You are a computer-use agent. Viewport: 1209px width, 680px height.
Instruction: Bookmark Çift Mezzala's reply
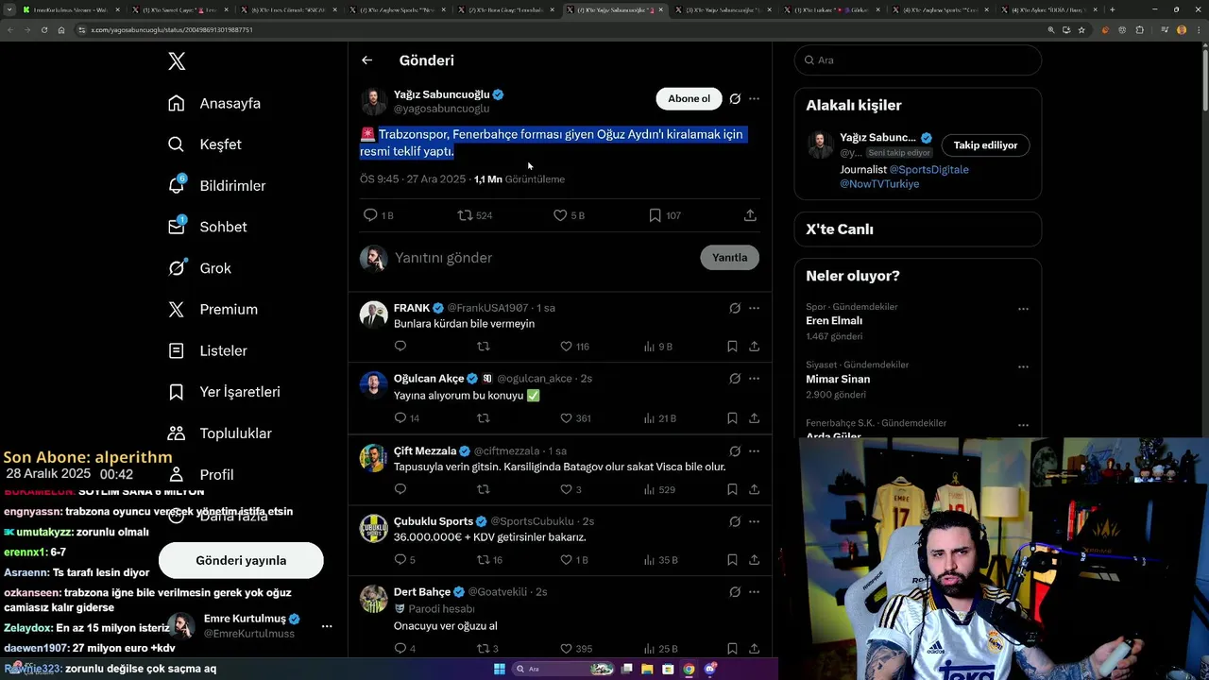[732, 489]
